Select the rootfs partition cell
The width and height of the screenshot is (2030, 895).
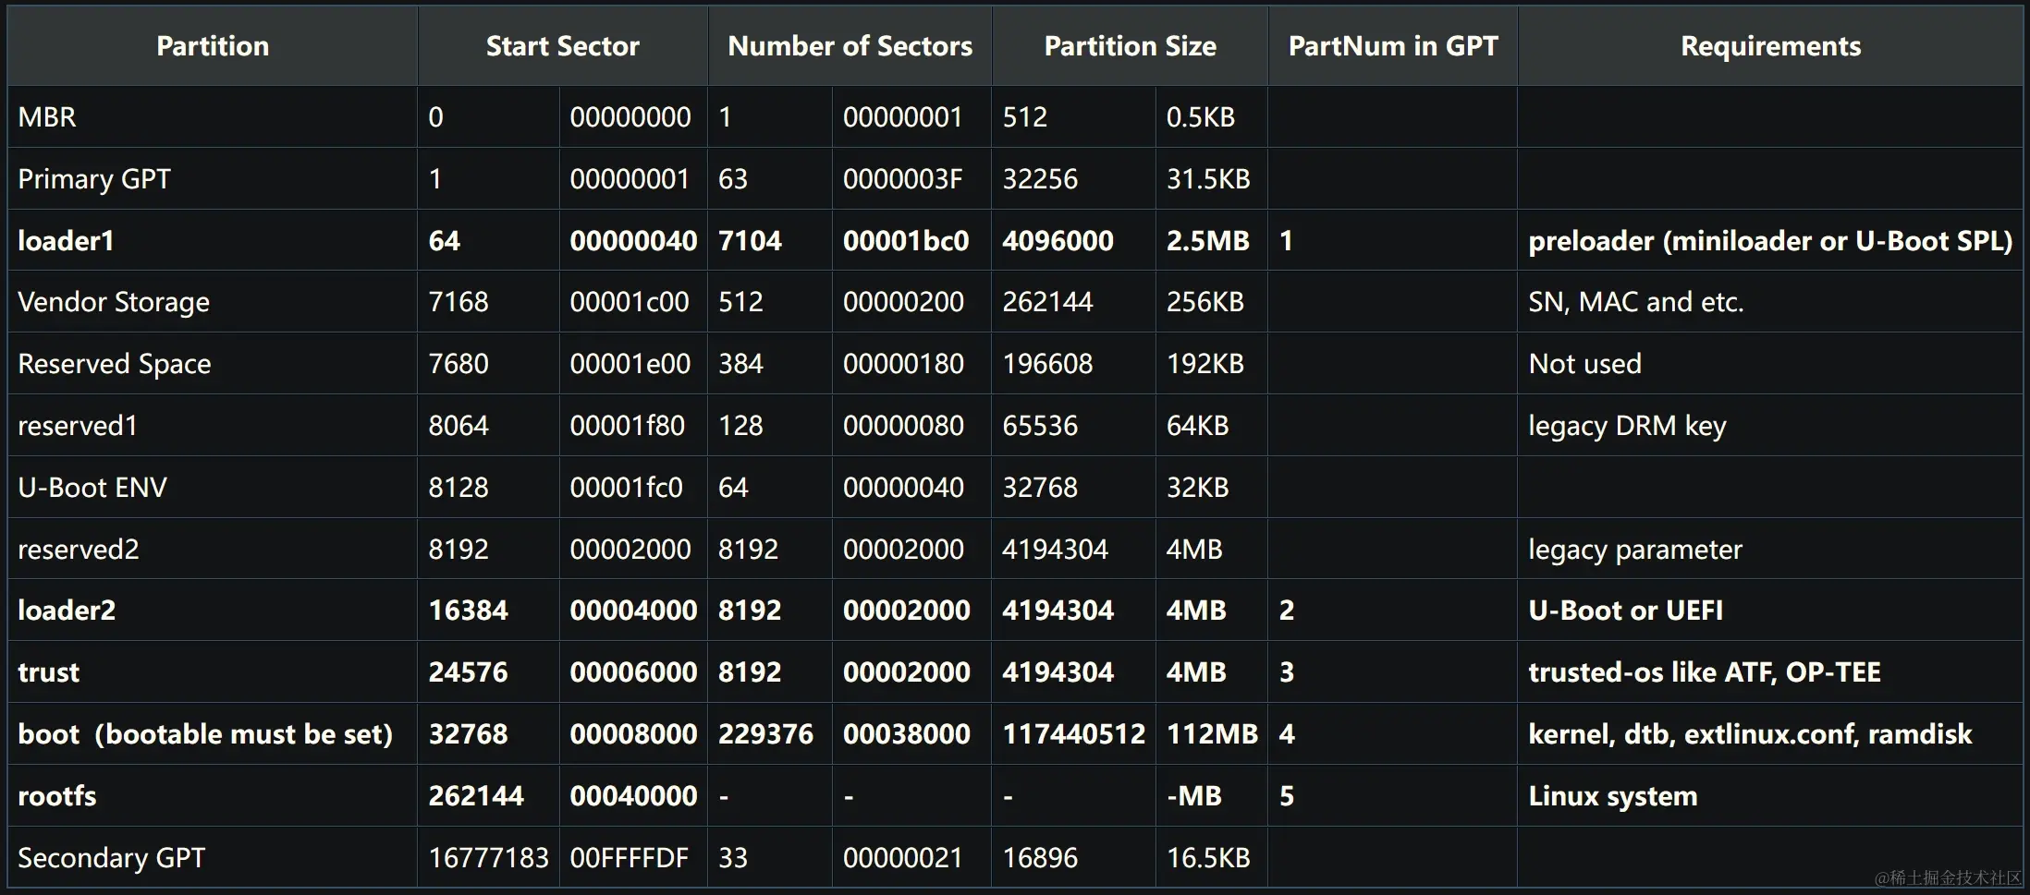click(57, 796)
